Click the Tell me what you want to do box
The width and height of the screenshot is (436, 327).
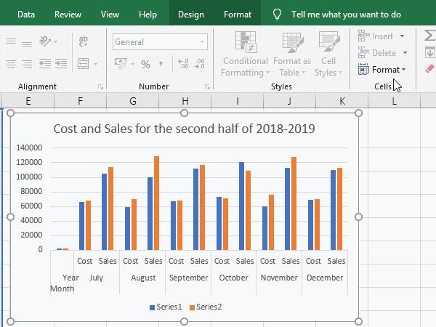pos(345,14)
